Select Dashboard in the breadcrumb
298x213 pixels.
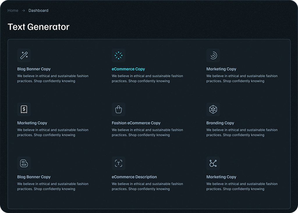pos(38,10)
